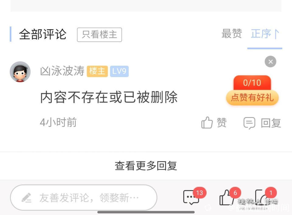This screenshot has width=292, height=215.
Task: Select the 正序 sorting tab
Action: pos(261,34)
